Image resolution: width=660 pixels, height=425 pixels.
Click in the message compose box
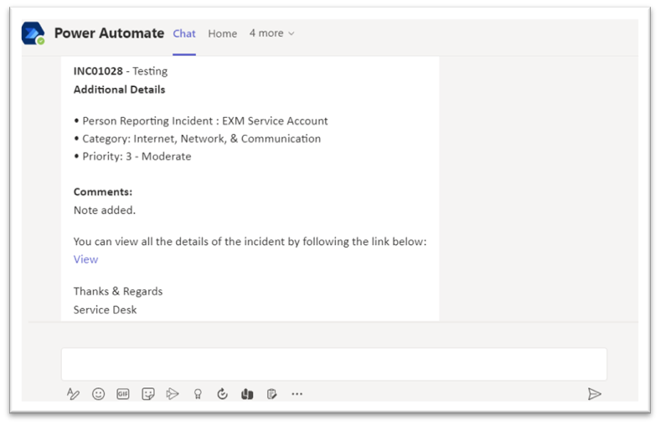(x=334, y=364)
